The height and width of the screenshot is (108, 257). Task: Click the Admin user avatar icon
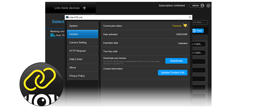(202, 6)
